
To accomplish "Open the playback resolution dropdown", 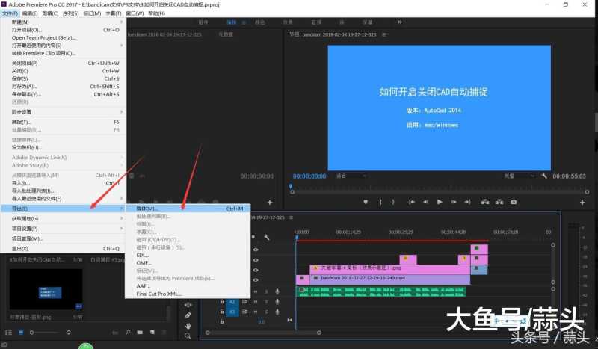I will pos(519,176).
